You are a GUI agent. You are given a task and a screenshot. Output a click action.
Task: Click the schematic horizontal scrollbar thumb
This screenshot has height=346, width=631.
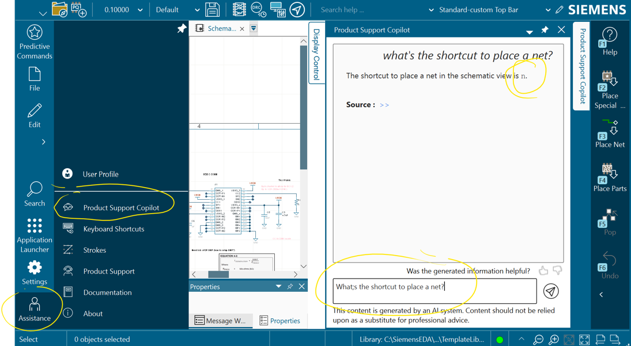218,275
